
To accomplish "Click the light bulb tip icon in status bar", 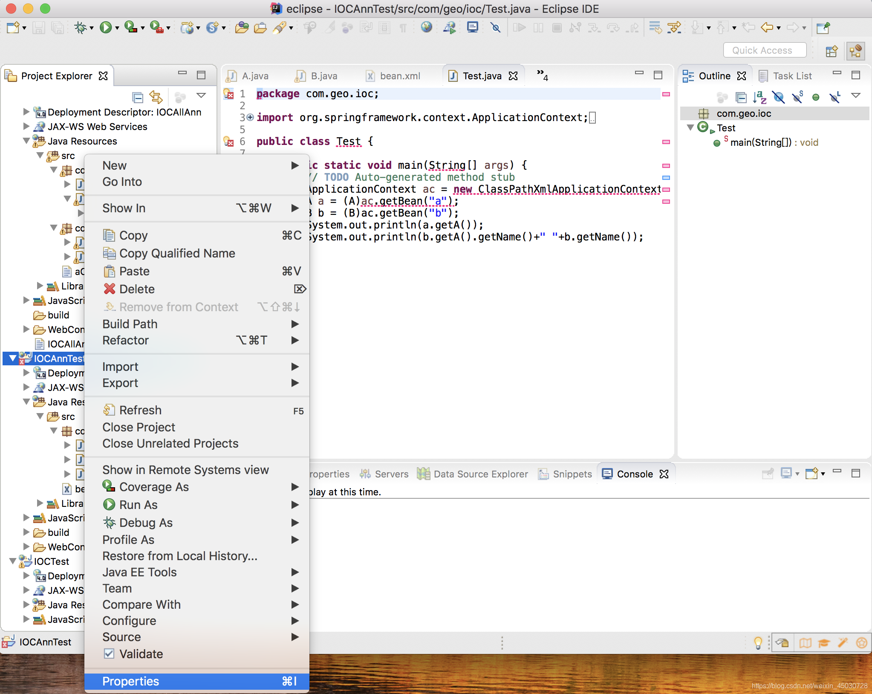I will (x=758, y=642).
